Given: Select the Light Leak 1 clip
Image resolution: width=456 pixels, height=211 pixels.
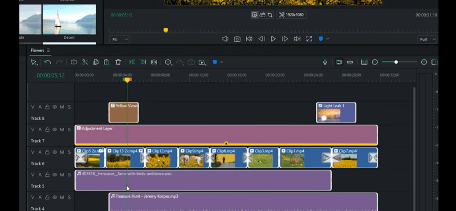Looking at the screenshot, I should (336, 113).
